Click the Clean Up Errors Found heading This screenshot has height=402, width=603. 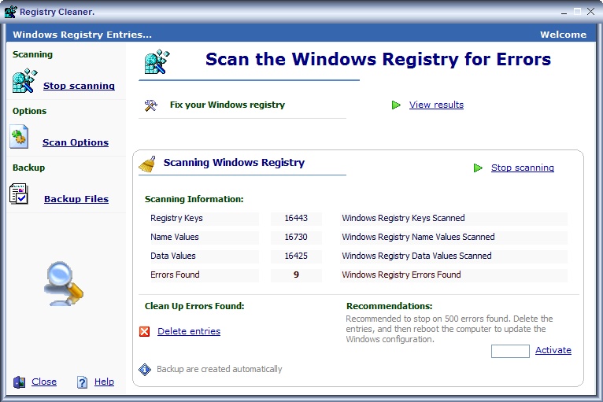point(194,306)
